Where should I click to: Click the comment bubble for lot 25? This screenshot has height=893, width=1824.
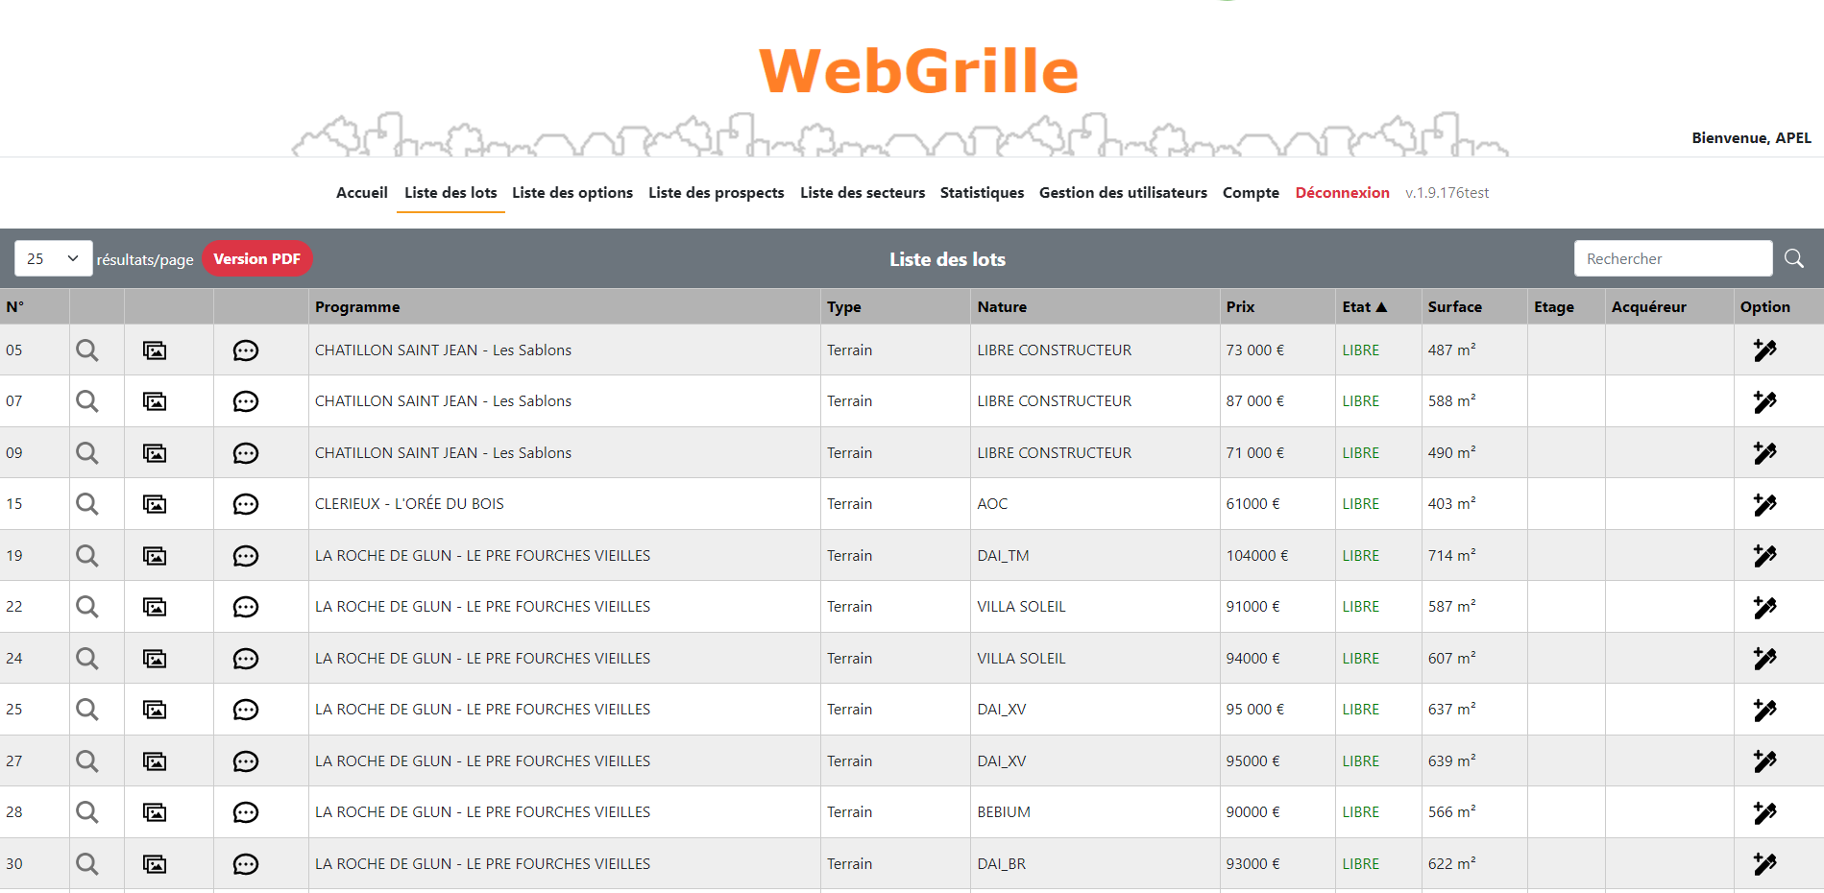click(246, 710)
